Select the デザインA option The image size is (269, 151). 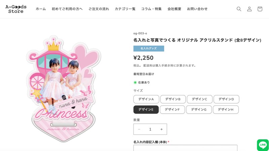click(x=146, y=99)
